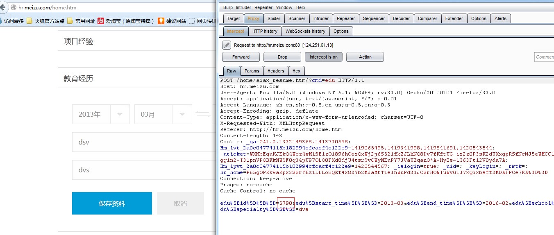Click the Cache-Control: no-cache header line
This screenshot has height=235, width=554.
(258, 191)
